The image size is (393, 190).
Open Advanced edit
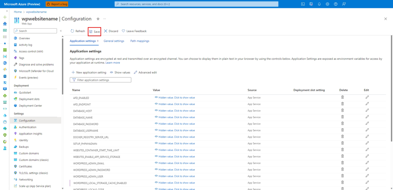(x=146, y=72)
